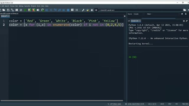The image size is (189, 106).
Task: Click editor horizontal scrollbar
Action: 62,101
